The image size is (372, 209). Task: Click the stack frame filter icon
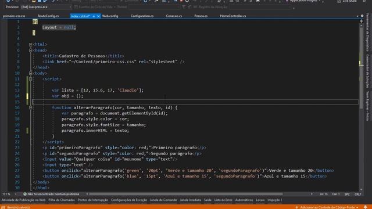click(x=184, y=7)
